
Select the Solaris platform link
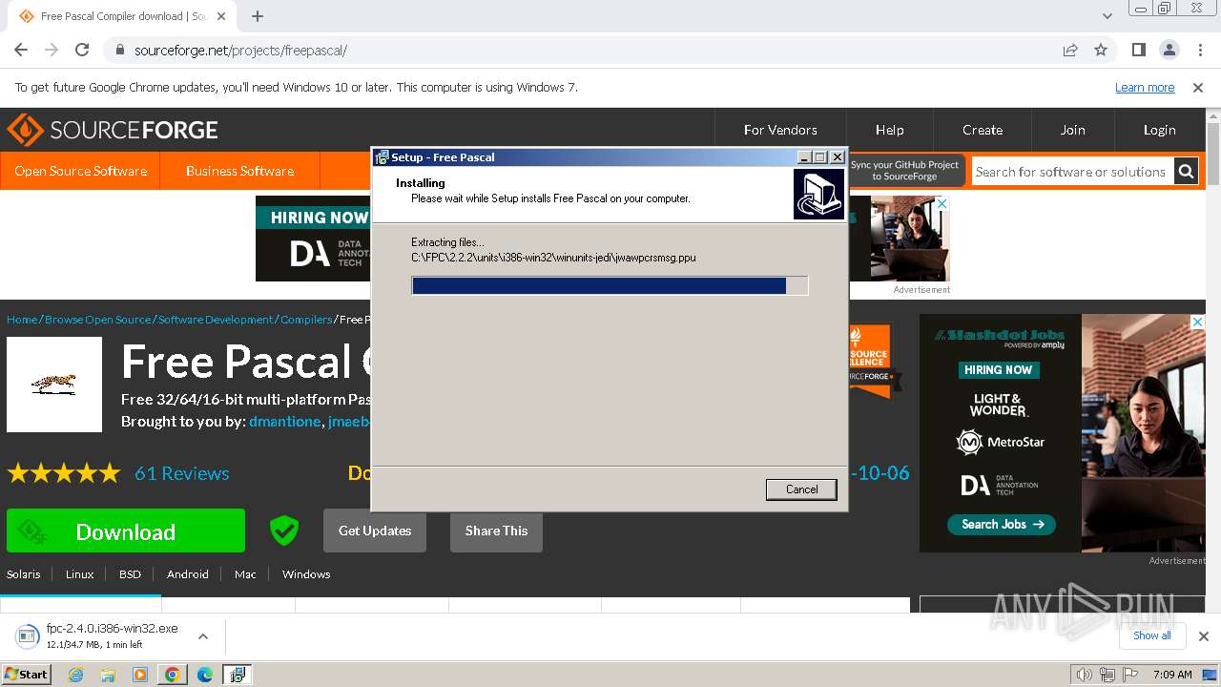24,574
